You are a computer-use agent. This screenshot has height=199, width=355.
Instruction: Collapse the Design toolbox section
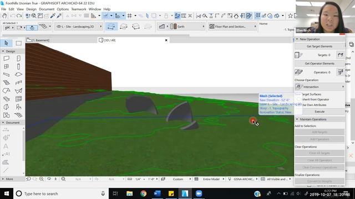click(x=3, y=51)
